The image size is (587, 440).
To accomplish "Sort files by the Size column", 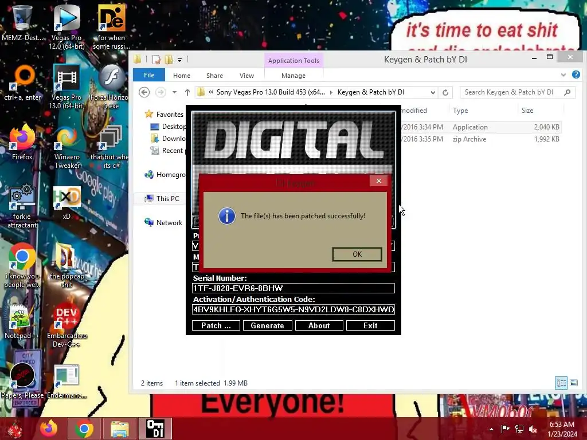I will point(527,111).
